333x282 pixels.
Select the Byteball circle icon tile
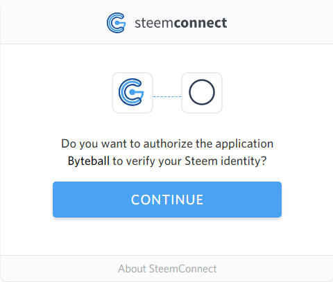pos(202,93)
